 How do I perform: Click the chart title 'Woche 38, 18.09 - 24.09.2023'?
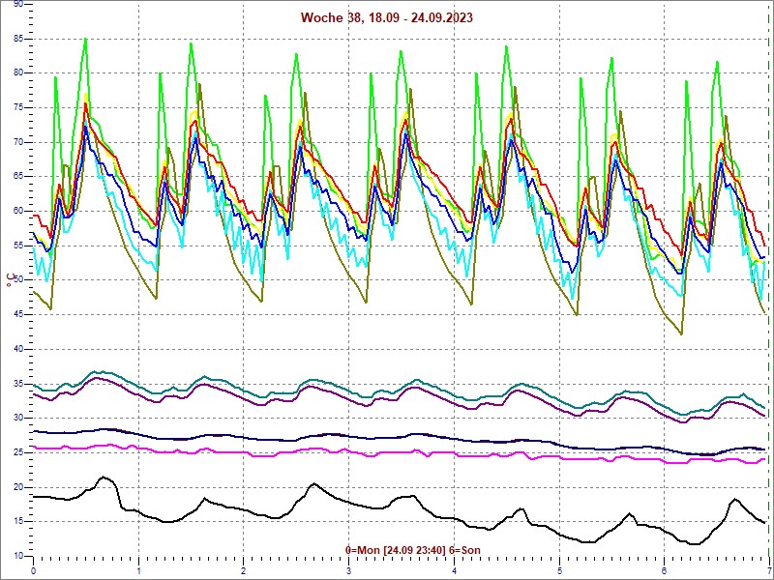tap(386, 17)
